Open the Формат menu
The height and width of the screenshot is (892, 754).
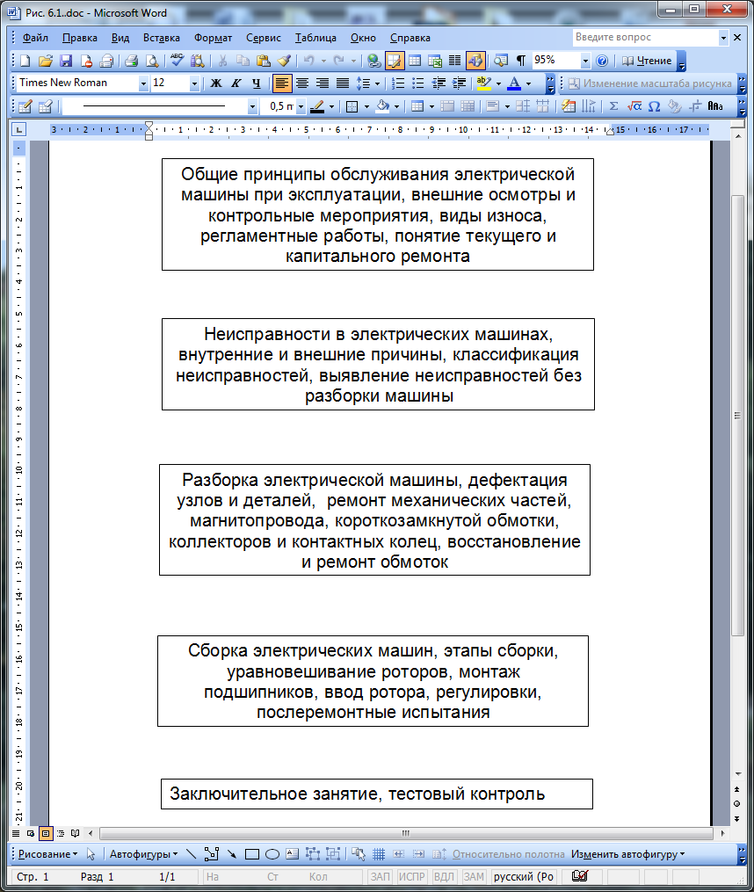point(213,38)
